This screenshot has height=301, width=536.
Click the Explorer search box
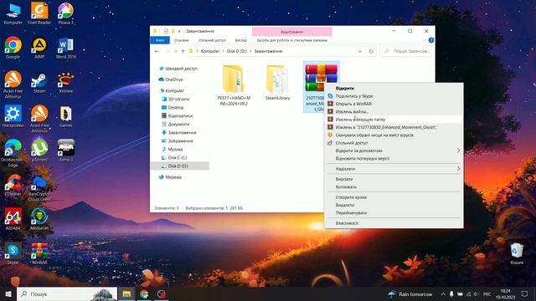tap(405, 51)
